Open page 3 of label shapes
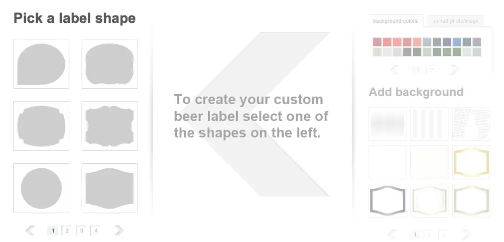 [x=81, y=231]
